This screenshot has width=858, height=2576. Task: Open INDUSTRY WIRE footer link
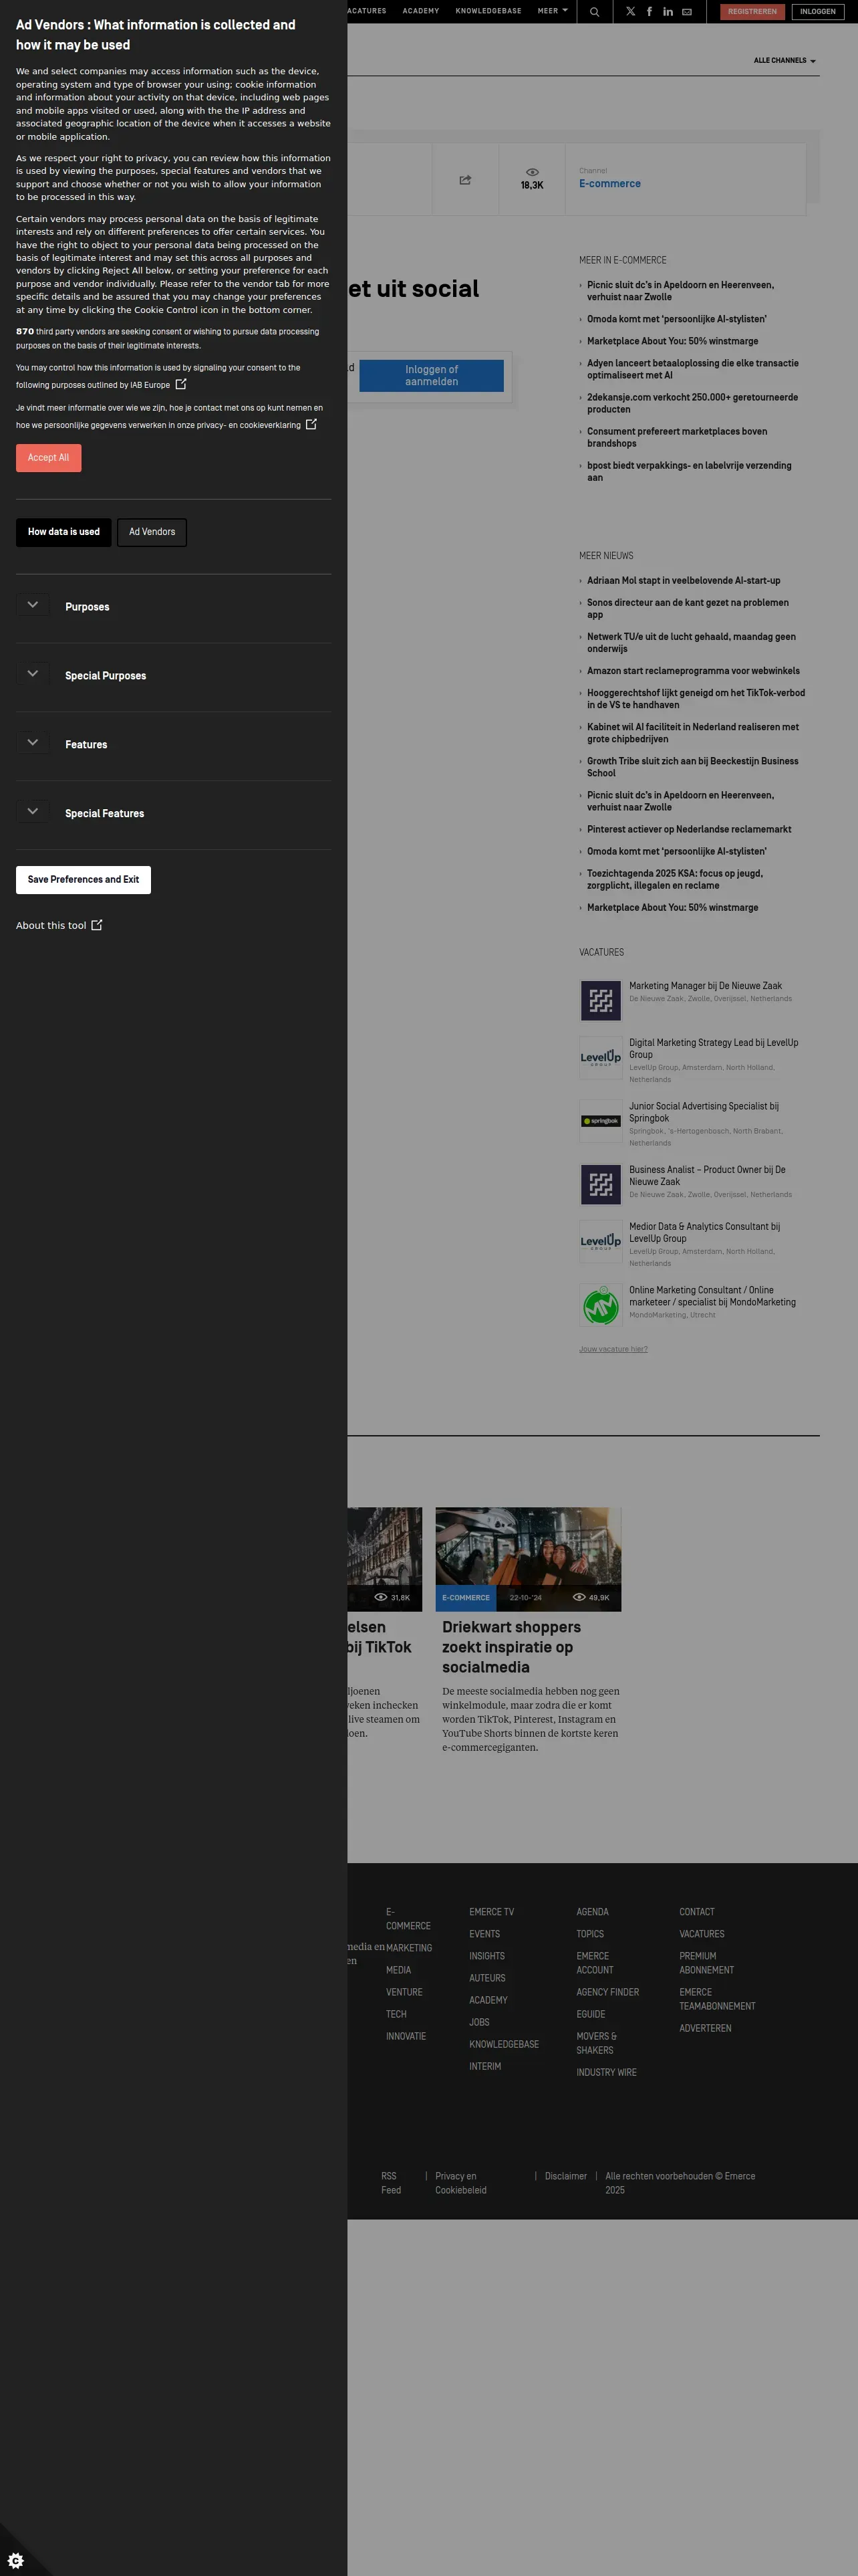point(606,2072)
